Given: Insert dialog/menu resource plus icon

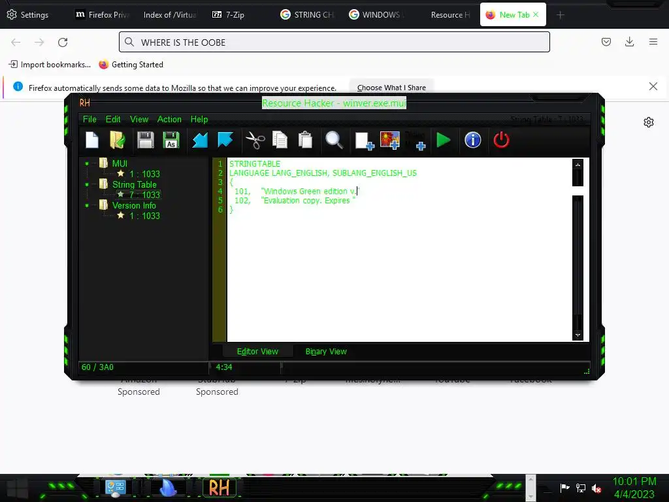Looking at the screenshot, I should click(x=416, y=141).
